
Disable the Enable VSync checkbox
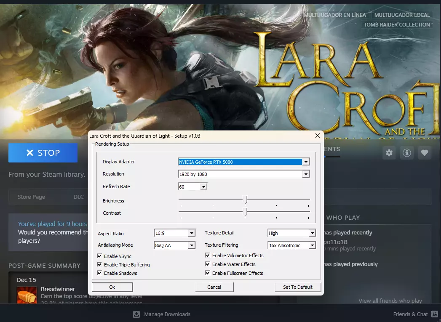point(100,256)
